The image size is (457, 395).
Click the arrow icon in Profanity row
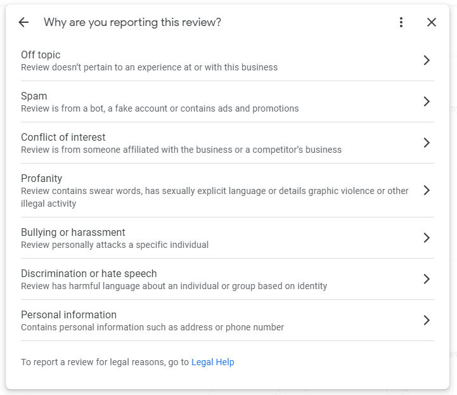(427, 190)
